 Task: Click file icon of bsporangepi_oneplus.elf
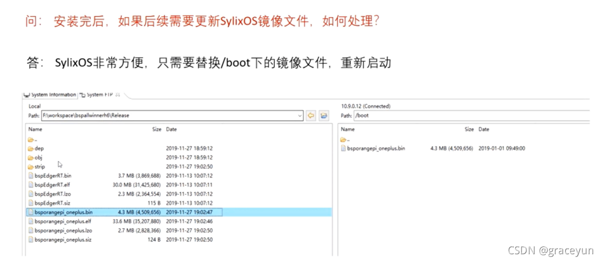[31, 222]
